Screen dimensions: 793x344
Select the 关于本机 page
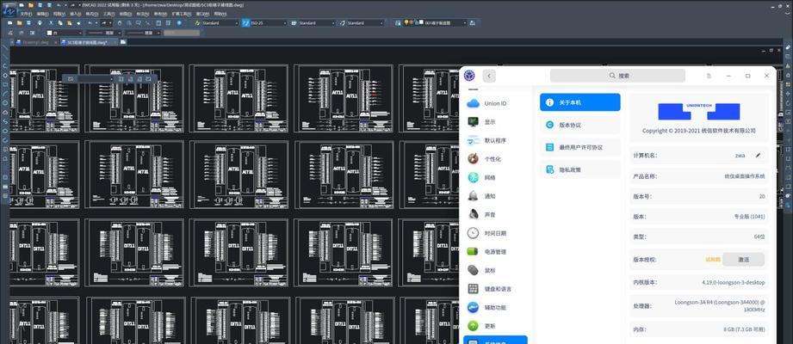pyautogui.click(x=580, y=102)
